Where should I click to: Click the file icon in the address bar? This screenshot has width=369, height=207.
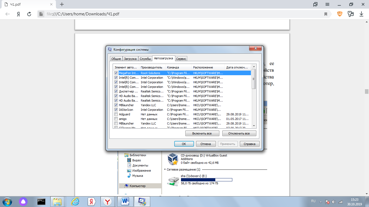[x=41, y=14]
